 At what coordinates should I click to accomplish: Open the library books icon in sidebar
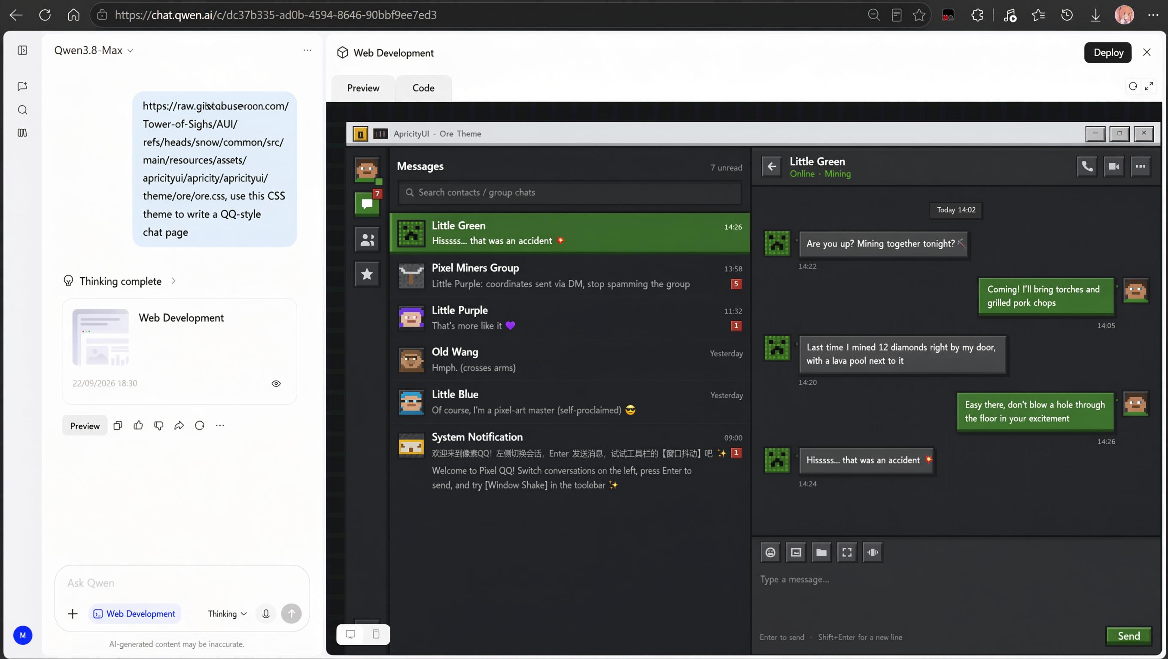coord(22,133)
